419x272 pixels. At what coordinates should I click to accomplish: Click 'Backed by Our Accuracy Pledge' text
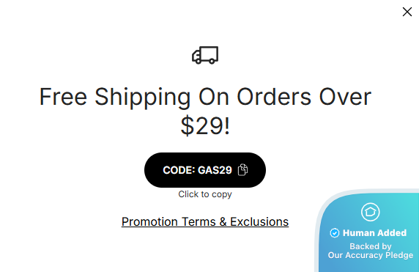[x=371, y=251]
